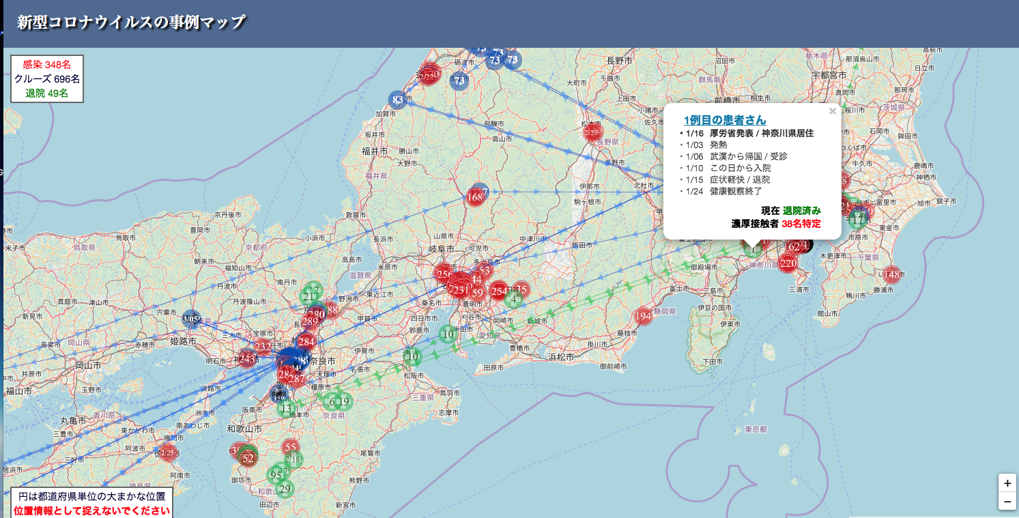Image resolution: width=1019 pixels, height=518 pixels.
Task: Select green discharged marker 4
Action: coord(513,298)
